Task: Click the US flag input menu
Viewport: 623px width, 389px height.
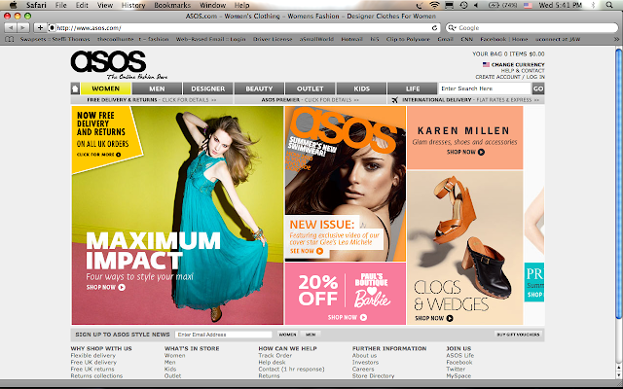Action: (528, 5)
